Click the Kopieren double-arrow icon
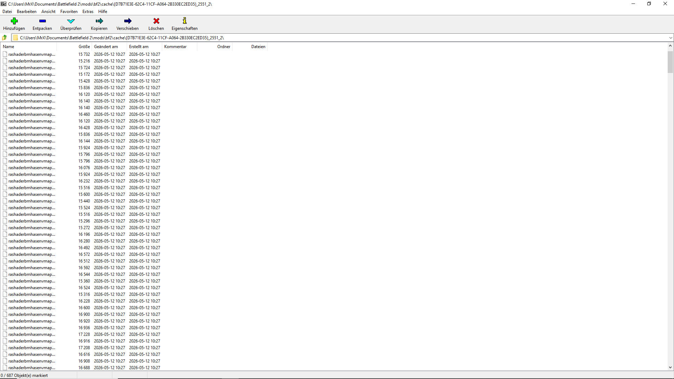This screenshot has height=379, width=674. tap(99, 21)
